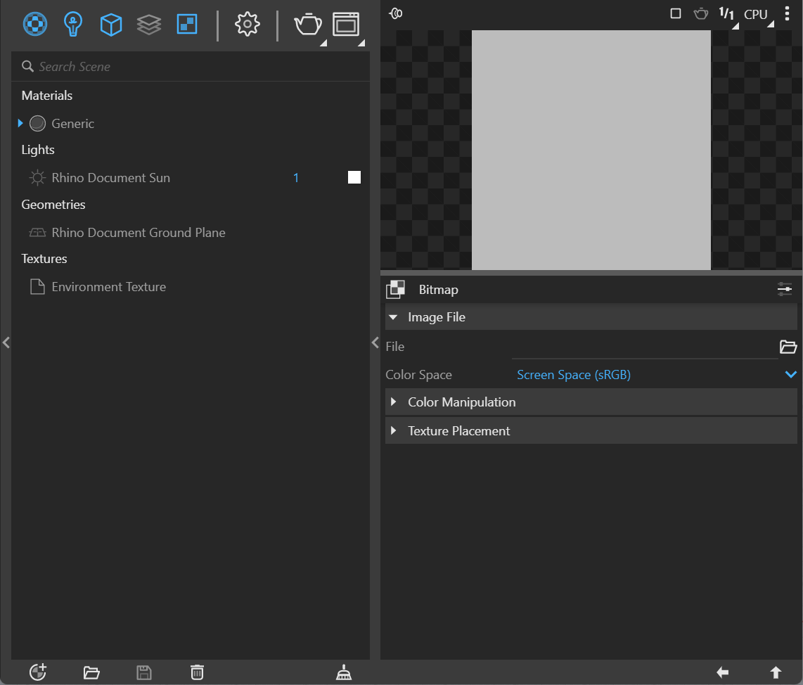Screen dimensions: 803x685
Task: Select the Geometry cube icon
Action: pos(111,24)
